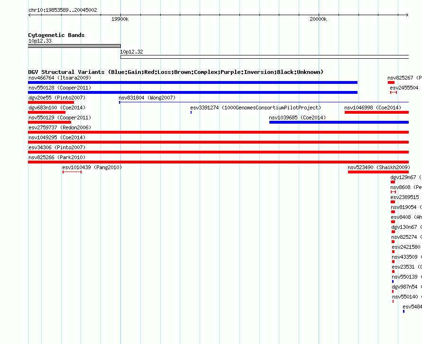Click the white 10p12.32 cytogenetic band
The image size is (422, 344).
pyautogui.click(x=265, y=57)
